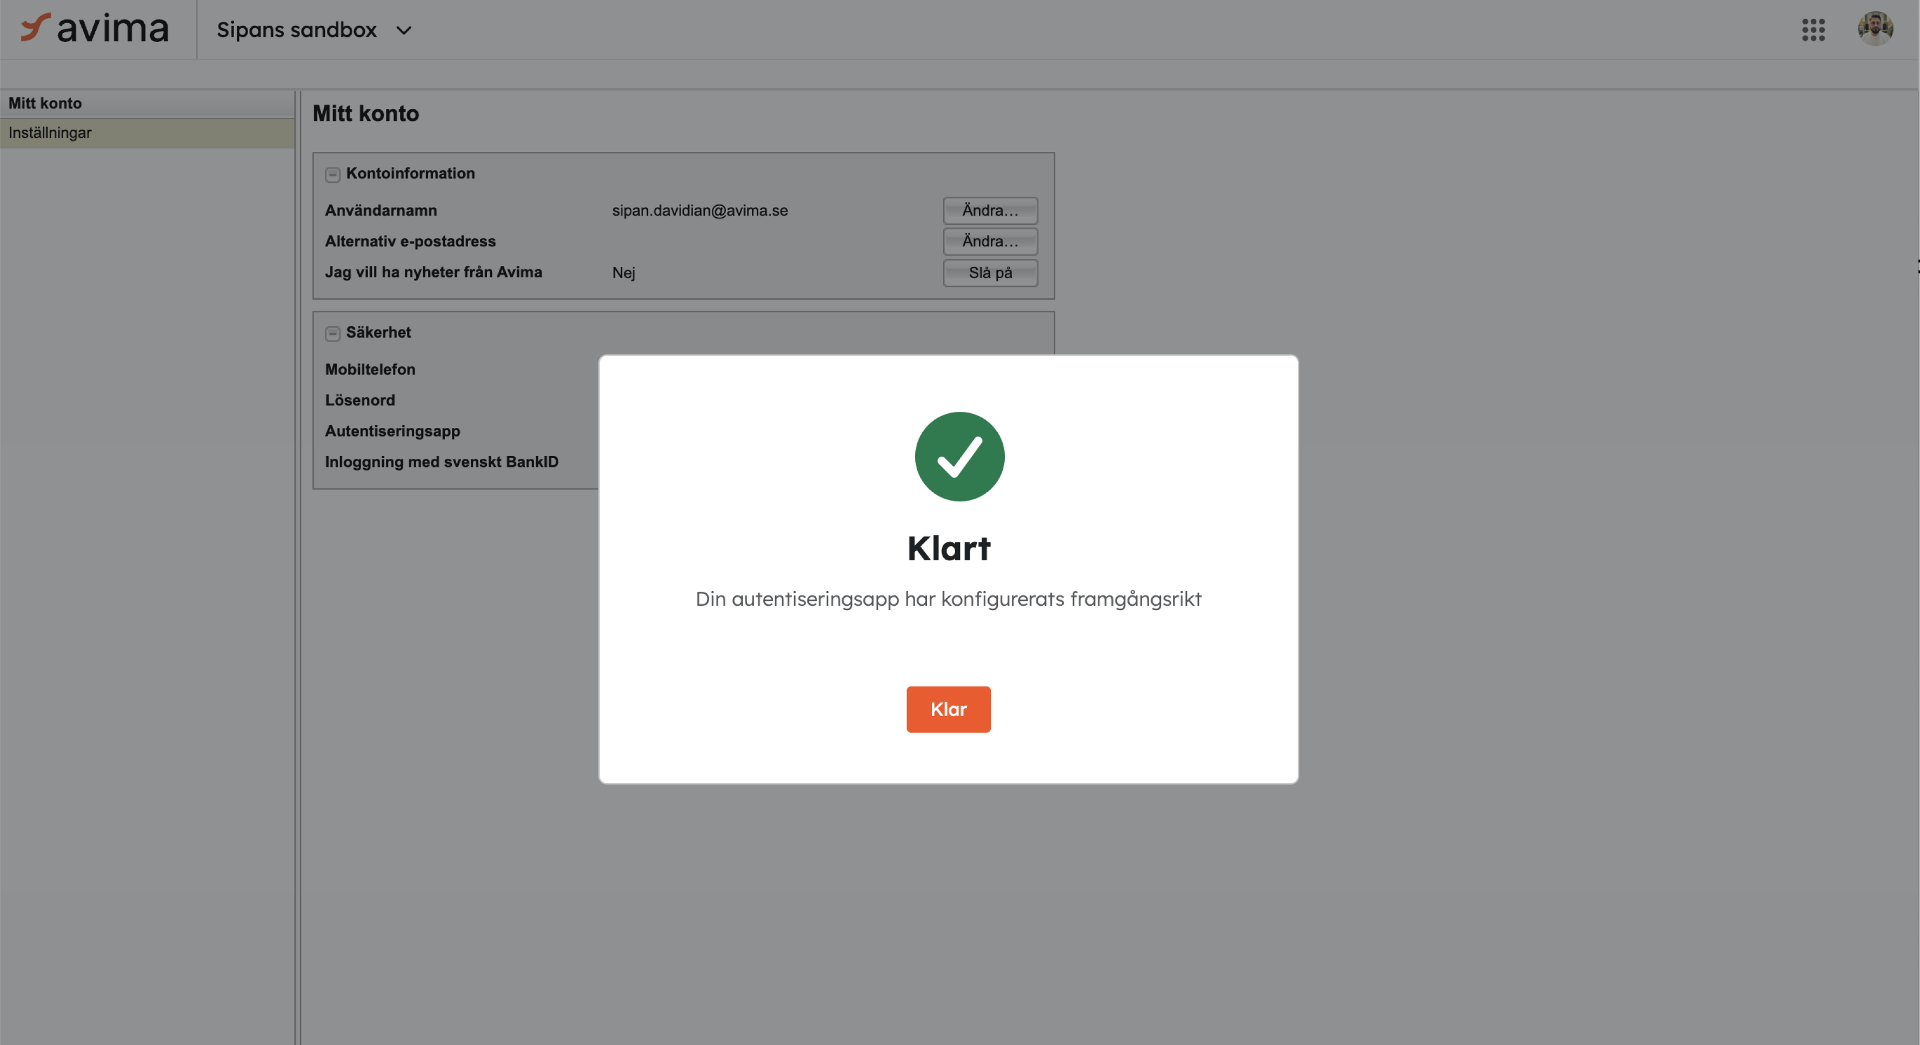Click Inloggning med svenskt BankID label
Viewport: 1920px width, 1045px height.
coord(441,462)
